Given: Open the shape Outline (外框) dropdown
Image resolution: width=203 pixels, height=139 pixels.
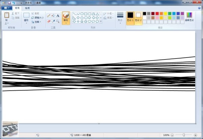Looking at the screenshot, I should (x=108, y=14).
